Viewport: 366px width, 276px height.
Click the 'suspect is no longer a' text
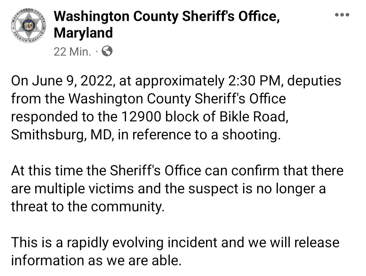pos(257,189)
